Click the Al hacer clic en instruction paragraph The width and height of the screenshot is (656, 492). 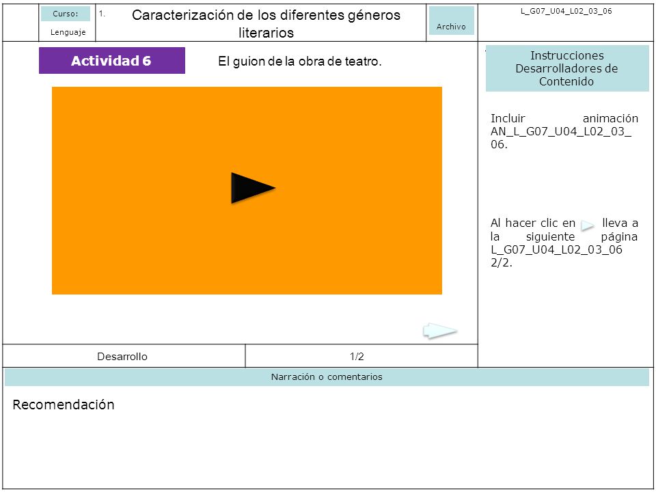(564, 243)
